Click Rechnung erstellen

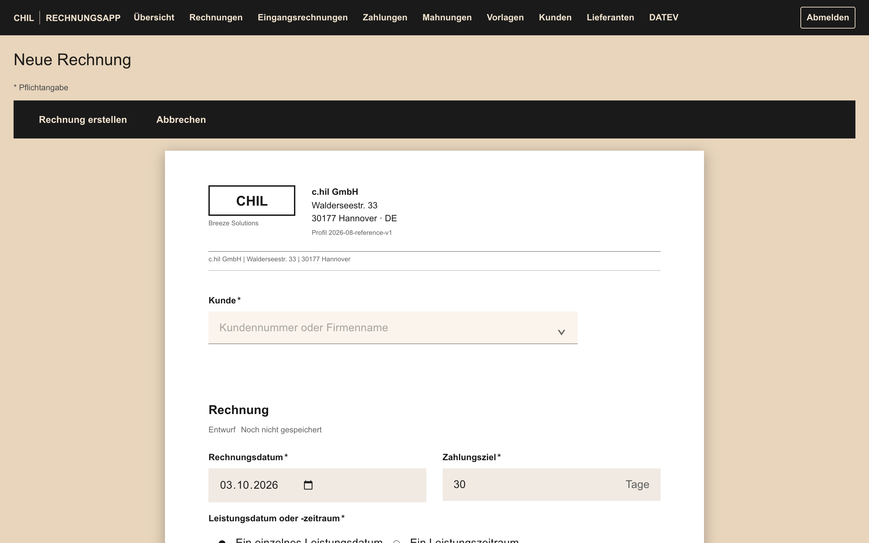82,119
